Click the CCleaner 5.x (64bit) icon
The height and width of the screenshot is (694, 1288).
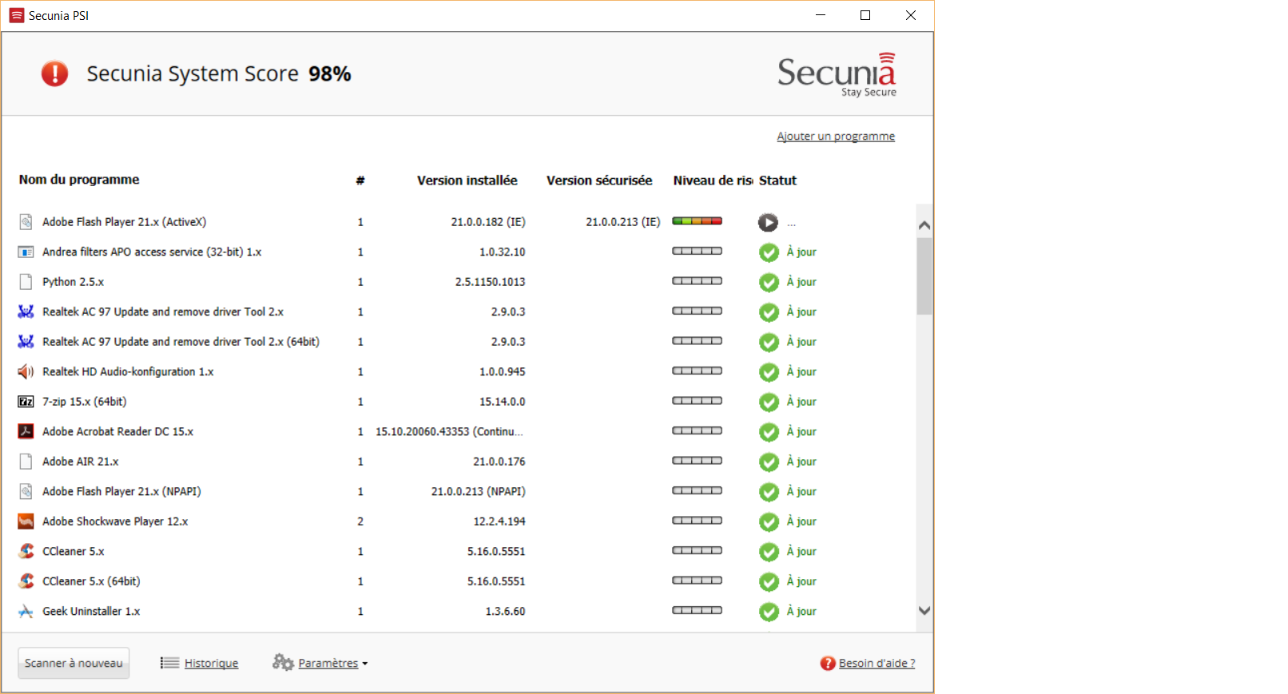[26, 581]
